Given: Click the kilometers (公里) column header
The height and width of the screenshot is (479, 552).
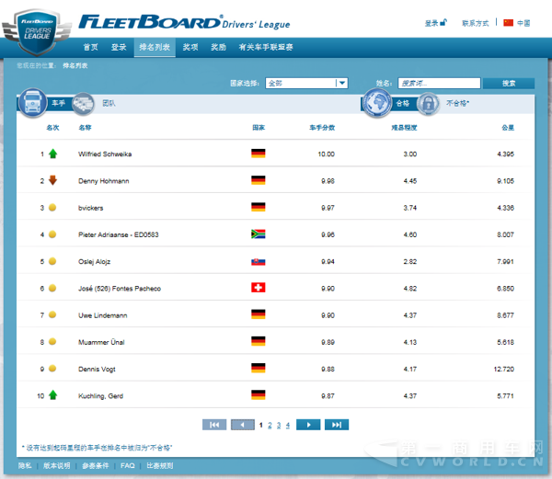Looking at the screenshot, I should coord(508,128).
